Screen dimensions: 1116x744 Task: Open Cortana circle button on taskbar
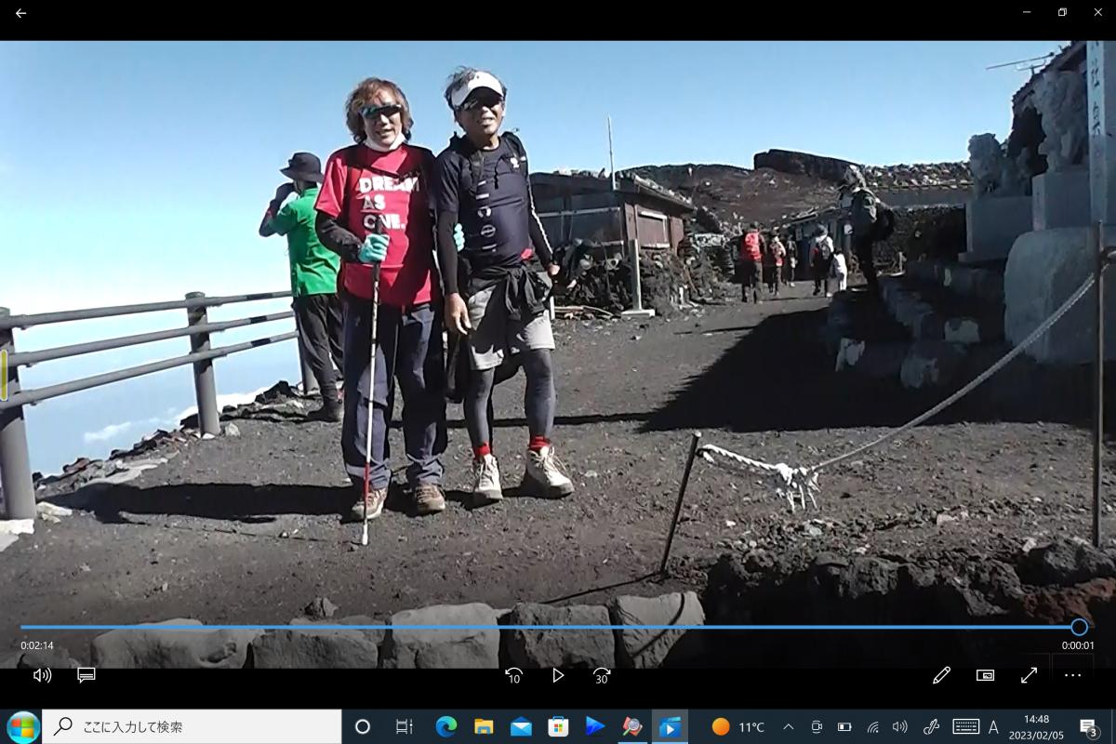coord(363,726)
